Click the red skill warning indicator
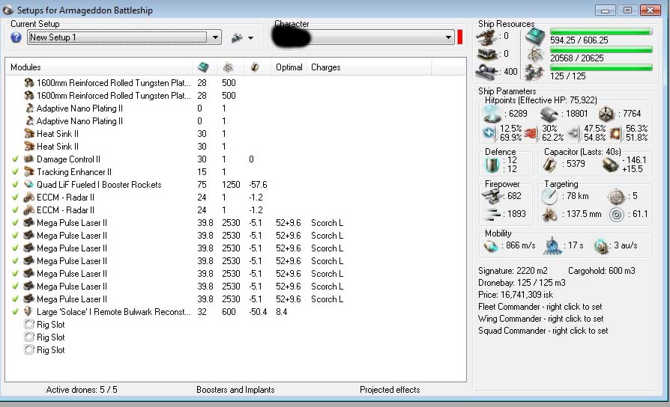670x407 pixels. tap(459, 37)
